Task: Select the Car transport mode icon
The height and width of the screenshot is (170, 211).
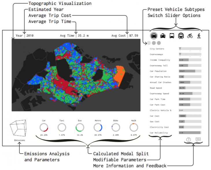Action: [x=154, y=36]
